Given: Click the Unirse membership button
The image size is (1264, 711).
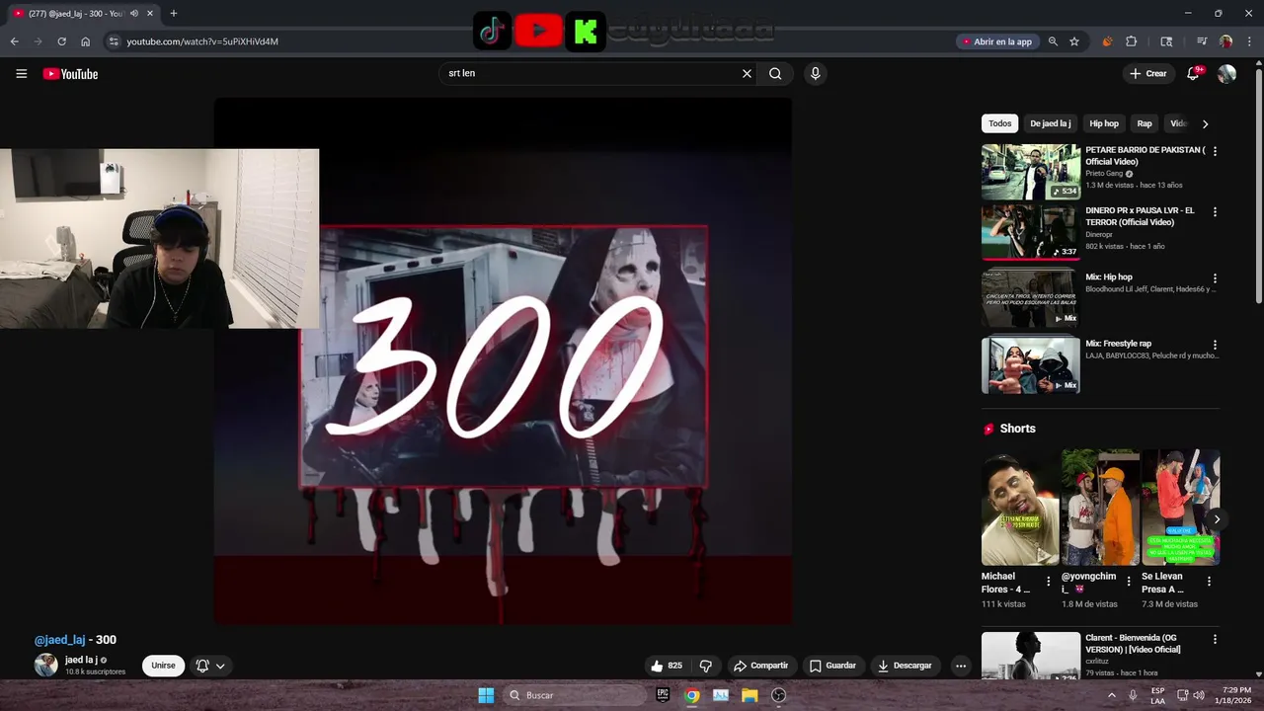Looking at the screenshot, I should [163, 666].
